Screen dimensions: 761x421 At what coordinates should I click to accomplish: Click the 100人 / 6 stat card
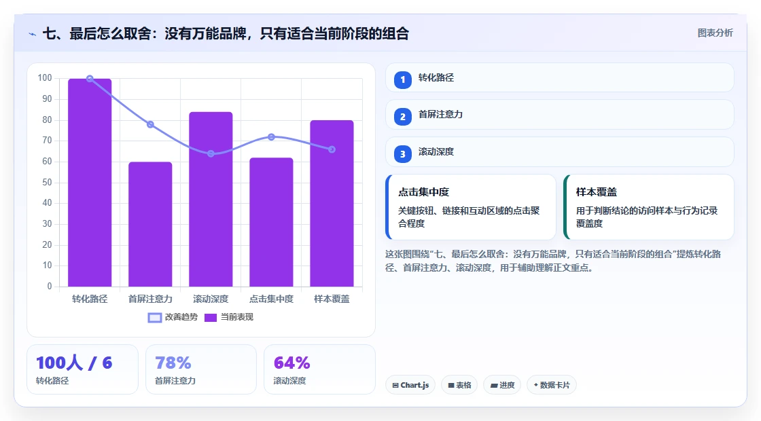pyautogui.click(x=82, y=369)
